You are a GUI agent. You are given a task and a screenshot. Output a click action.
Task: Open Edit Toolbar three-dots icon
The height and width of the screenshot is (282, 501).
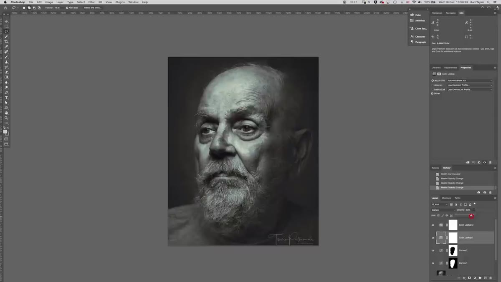6,123
